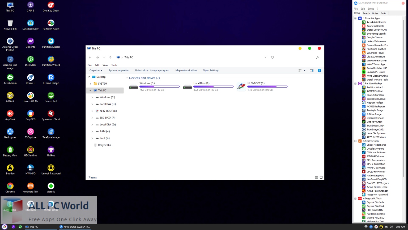Collapse the 1.Essential Apps group
The height and width of the screenshot is (230, 408).
click(355, 18)
